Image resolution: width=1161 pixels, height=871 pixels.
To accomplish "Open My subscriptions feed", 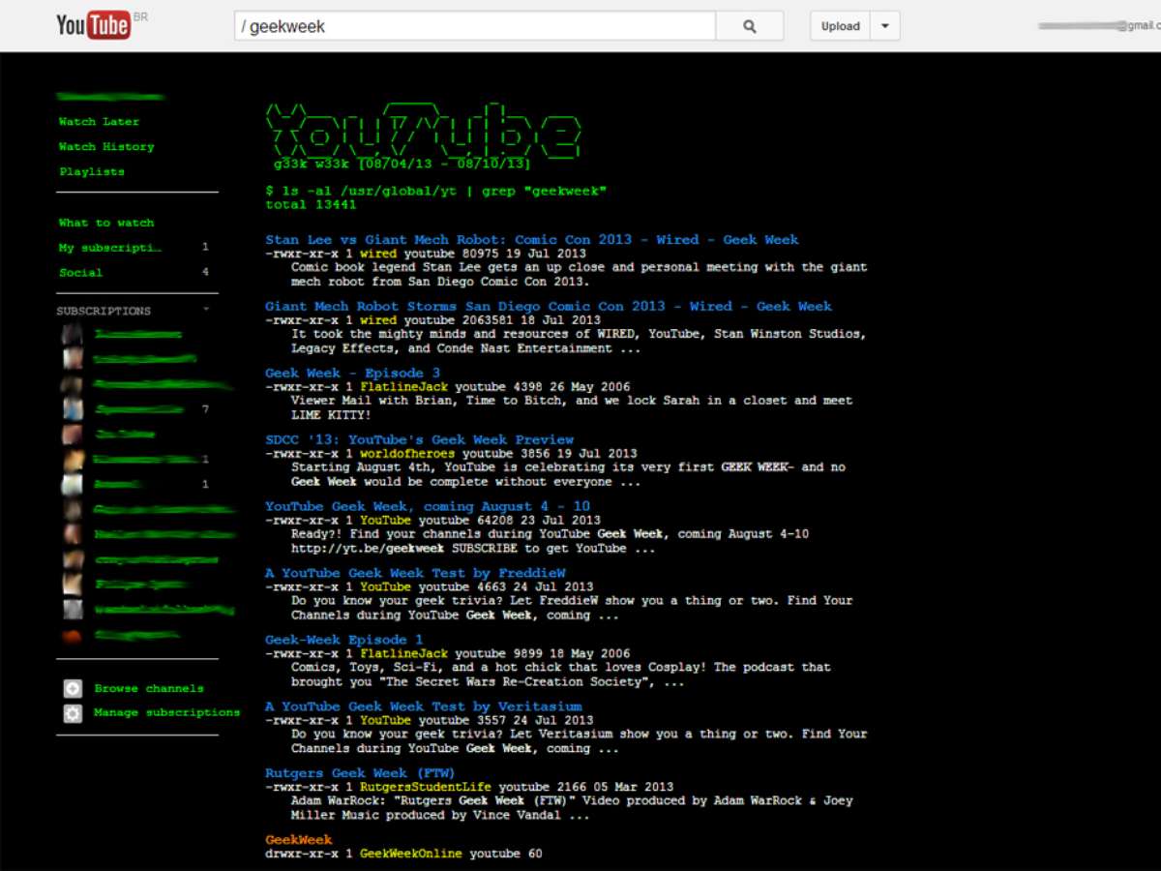I will click(x=110, y=248).
